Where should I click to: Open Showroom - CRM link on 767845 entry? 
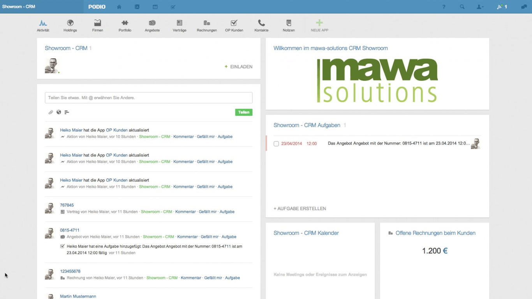[157, 212]
